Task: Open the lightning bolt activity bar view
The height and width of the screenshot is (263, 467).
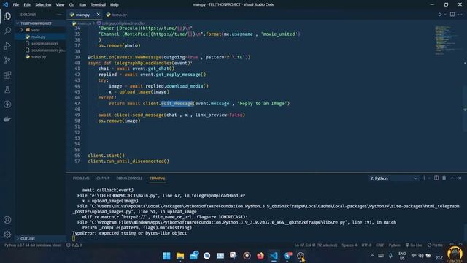Action: 7,104
